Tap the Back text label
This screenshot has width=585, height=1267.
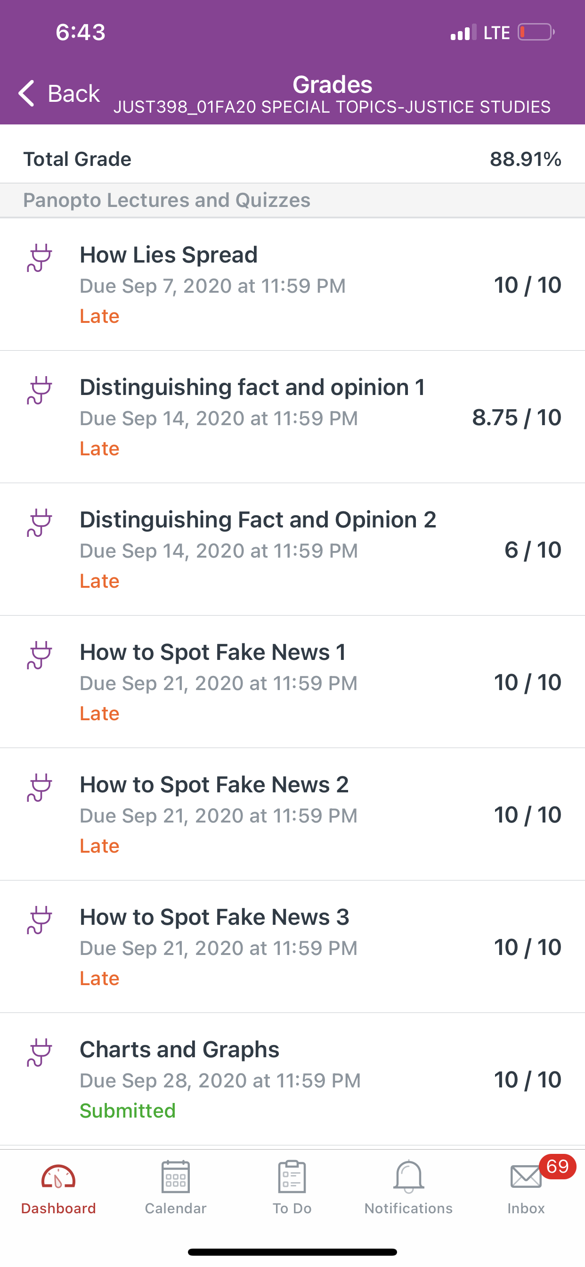[x=74, y=93]
